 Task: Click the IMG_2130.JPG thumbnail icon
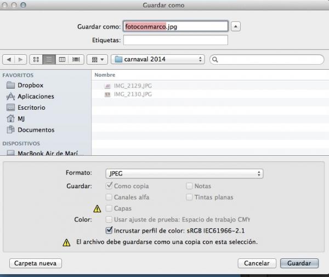coord(107,95)
